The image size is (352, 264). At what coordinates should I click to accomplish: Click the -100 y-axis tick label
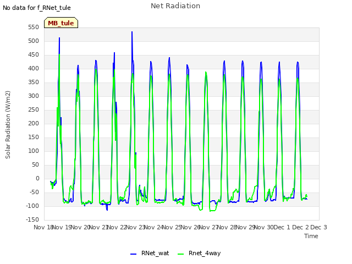click(x=32, y=206)
